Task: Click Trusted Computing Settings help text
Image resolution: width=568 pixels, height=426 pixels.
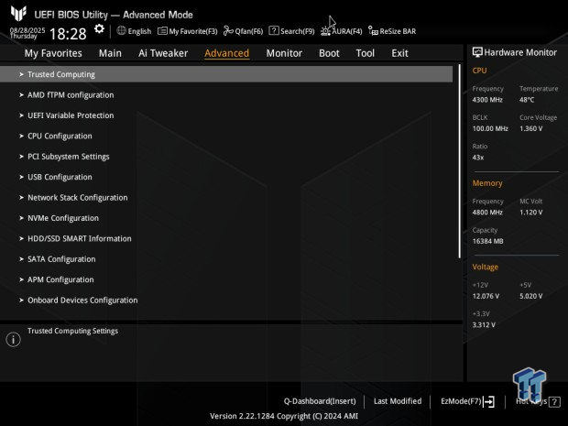Action: pyautogui.click(x=72, y=331)
